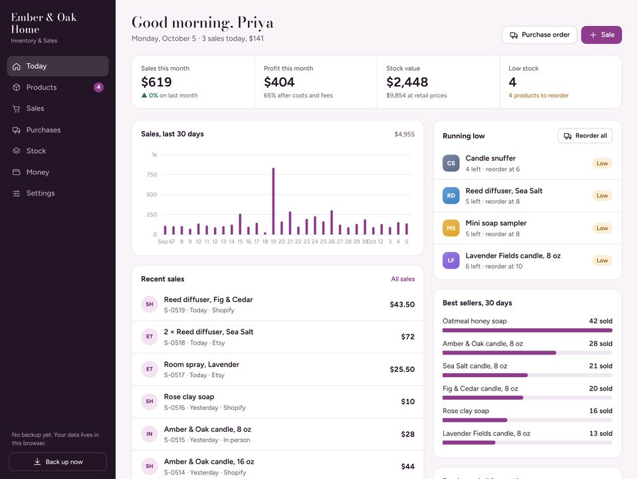Viewport: 638px width, 479px height.
Task: Open the Stock page
Action: (x=58, y=151)
